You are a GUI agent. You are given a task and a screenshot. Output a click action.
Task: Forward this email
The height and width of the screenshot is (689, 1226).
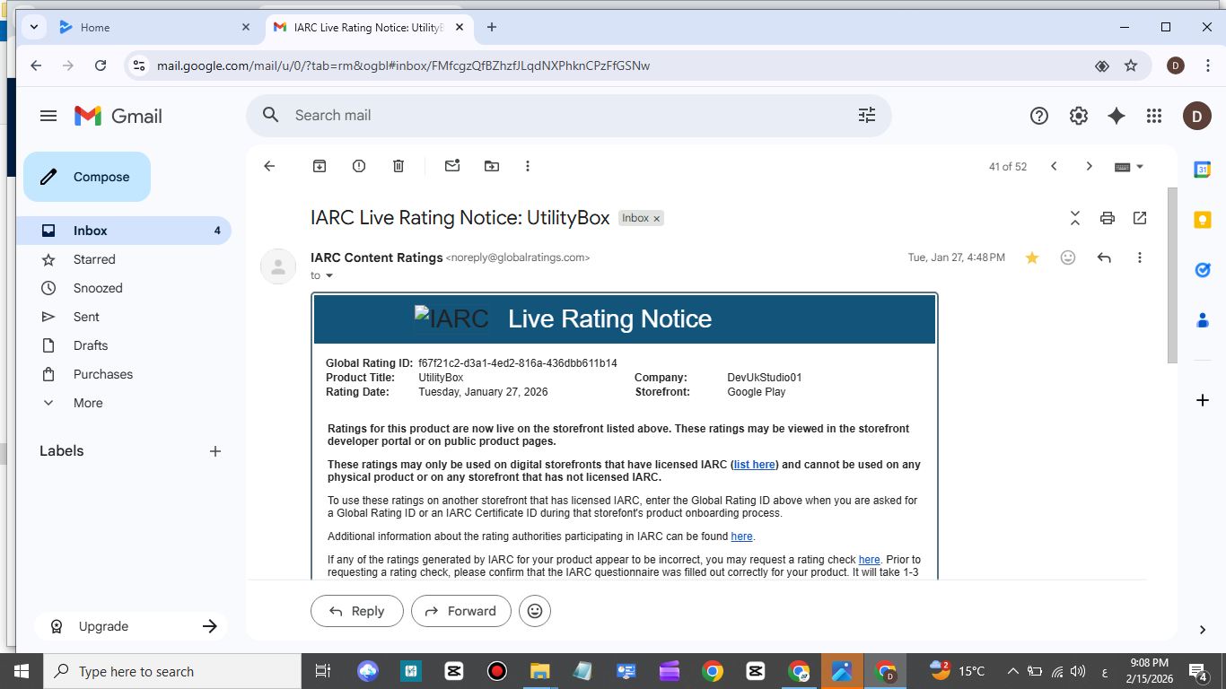[x=460, y=611]
